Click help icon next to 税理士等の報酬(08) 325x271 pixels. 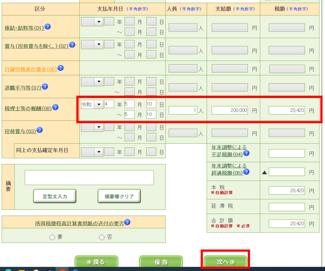tap(55, 107)
